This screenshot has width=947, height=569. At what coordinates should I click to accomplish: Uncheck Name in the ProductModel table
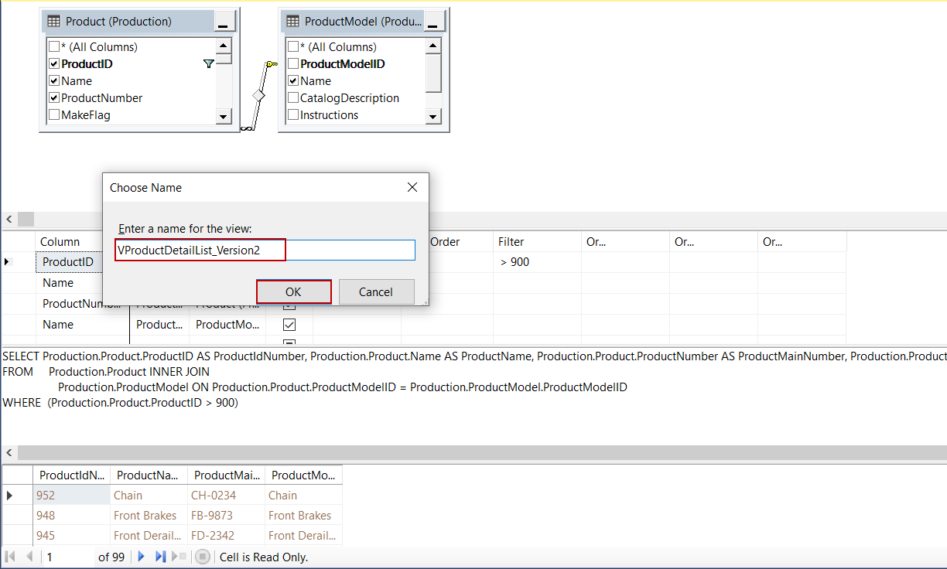click(293, 81)
